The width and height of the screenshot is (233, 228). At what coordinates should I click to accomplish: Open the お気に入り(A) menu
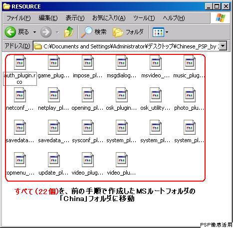(x=109, y=18)
